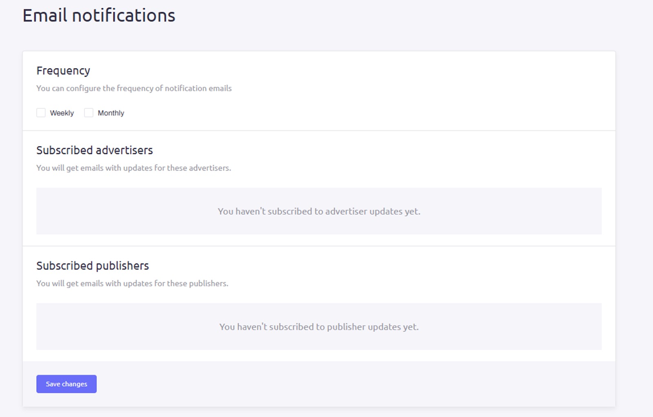
Task: Click the publishers updates description text
Action: tap(133, 283)
